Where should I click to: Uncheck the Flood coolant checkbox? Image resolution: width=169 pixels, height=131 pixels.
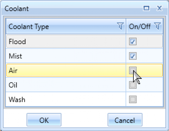pyautogui.click(x=133, y=41)
